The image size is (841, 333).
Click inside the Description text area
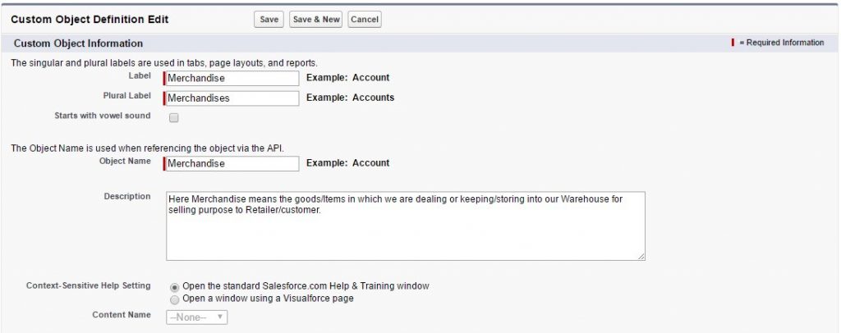(x=405, y=226)
